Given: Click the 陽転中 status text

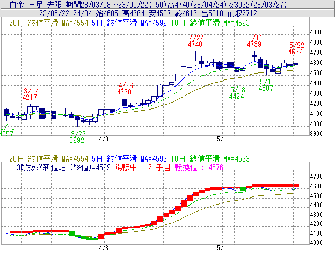Looking at the screenshot, I should point(126,167).
